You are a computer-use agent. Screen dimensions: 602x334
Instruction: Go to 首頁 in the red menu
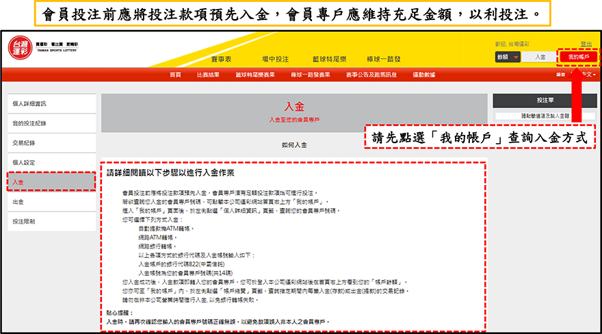(175, 74)
